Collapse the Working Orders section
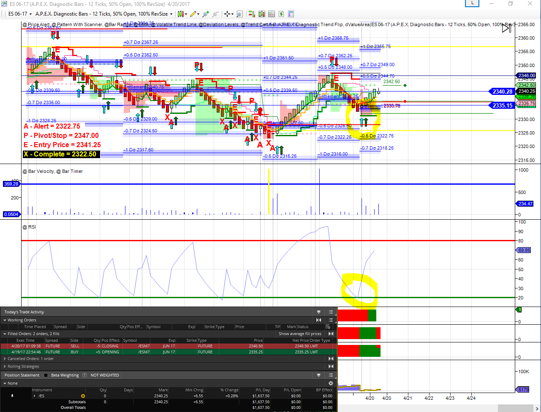 click(x=5, y=320)
